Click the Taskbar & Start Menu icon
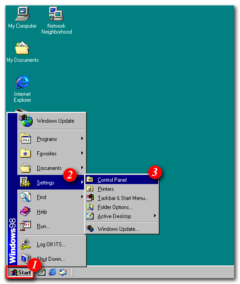Viewport: 240px width, 284px height. click(x=90, y=198)
